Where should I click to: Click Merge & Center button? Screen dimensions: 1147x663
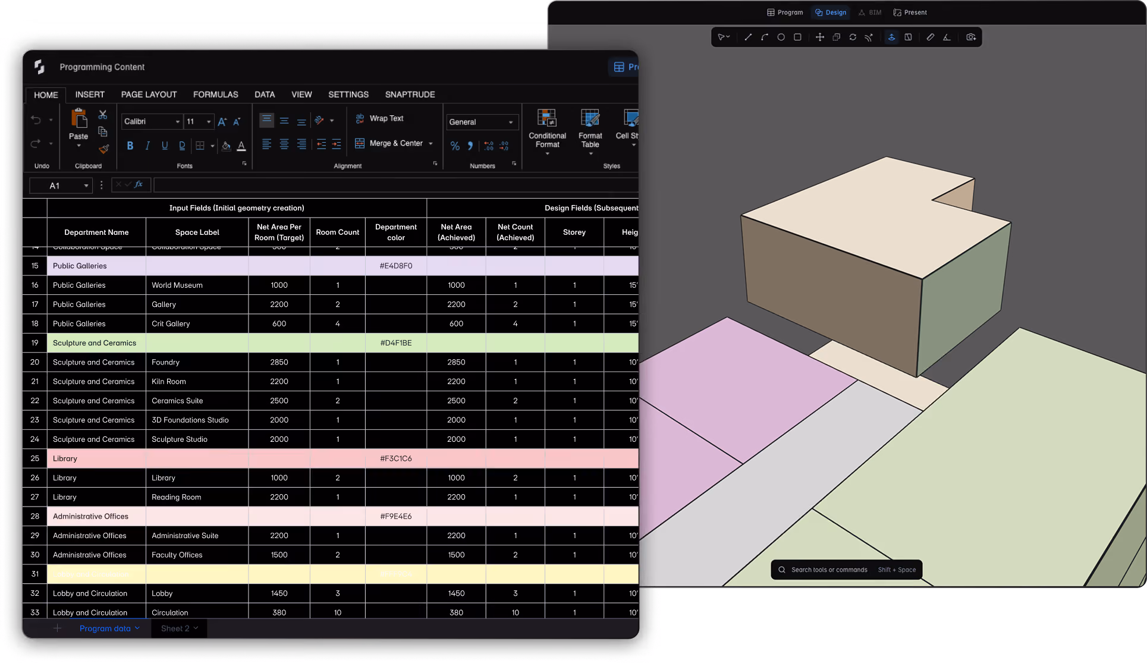(394, 143)
